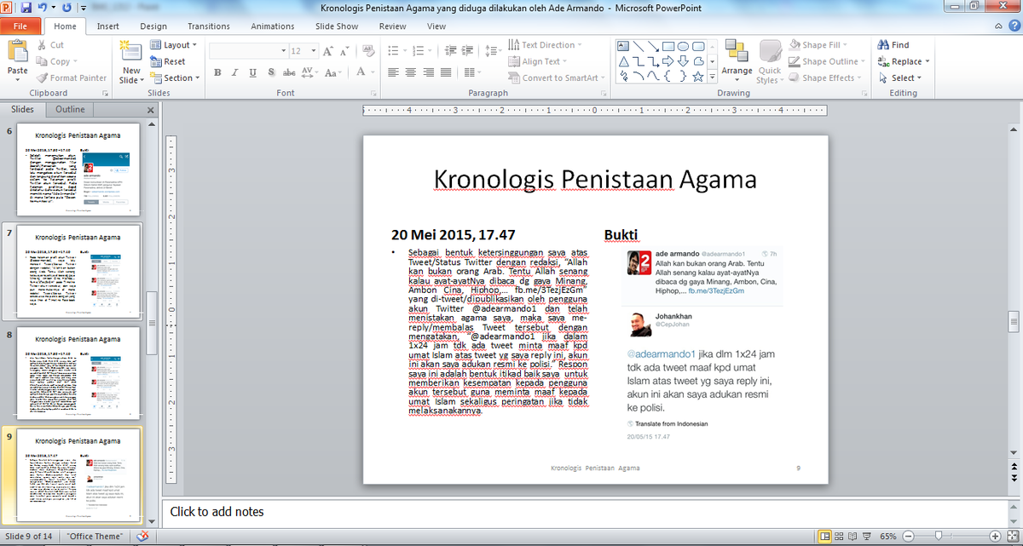
Task: Open the Shape Fill dropdown
Action: pos(818,45)
